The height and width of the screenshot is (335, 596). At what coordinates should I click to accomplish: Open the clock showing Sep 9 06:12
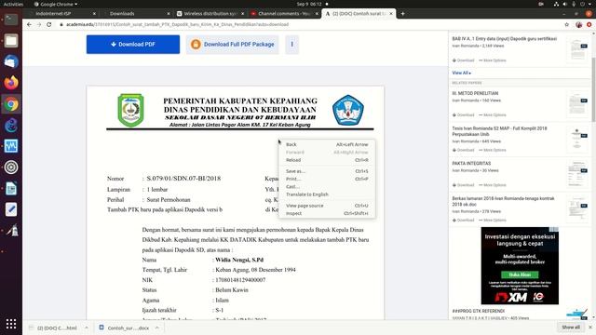point(309,4)
